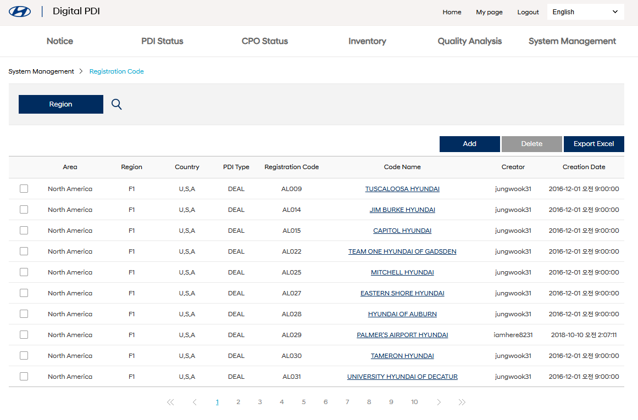Open EASTERN SHORE HYUNDAI link
This screenshot has width=638, height=420.
(x=402, y=293)
